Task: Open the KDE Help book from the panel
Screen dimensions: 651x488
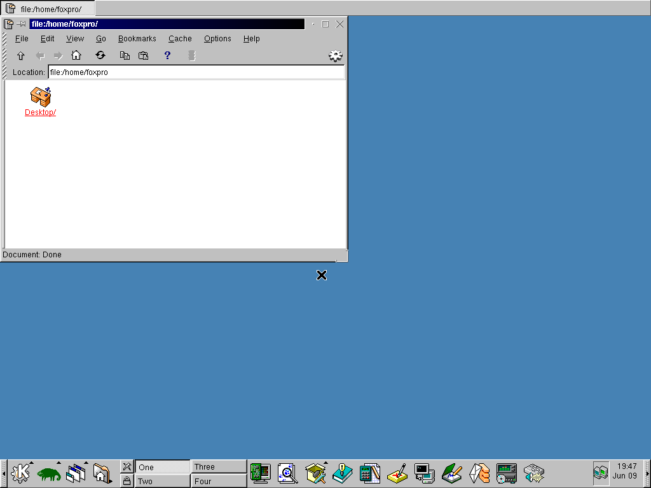Action: tap(341, 473)
